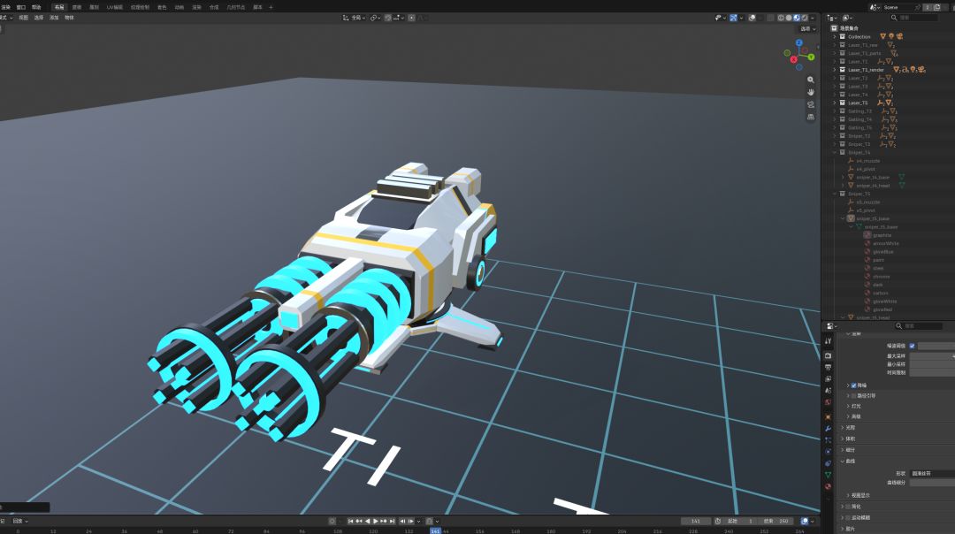Click the green Y axis on the gizmo
The image size is (955, 534).
click(811, 57)
